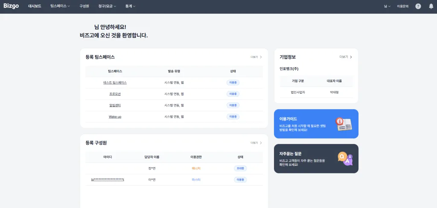Open the 테스트 팀스페이스 link
Image resolution: width=437 pixels, height=208 pixels.
click(115, 83)
